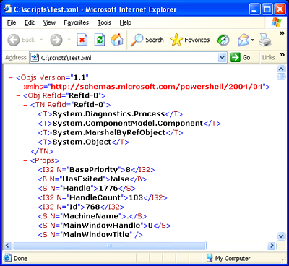Screen dimensions: 289x266
Task: Click the Id 768 property line
Action: coord(81,207)
